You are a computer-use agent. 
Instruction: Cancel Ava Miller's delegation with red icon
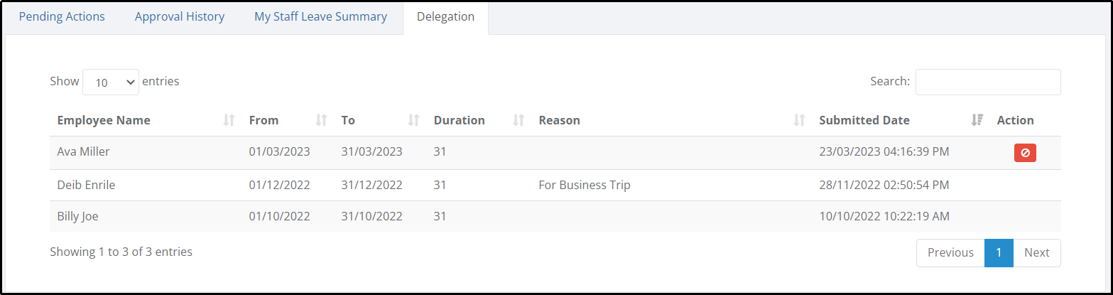pyautogui.click(x=1025, y=153)
